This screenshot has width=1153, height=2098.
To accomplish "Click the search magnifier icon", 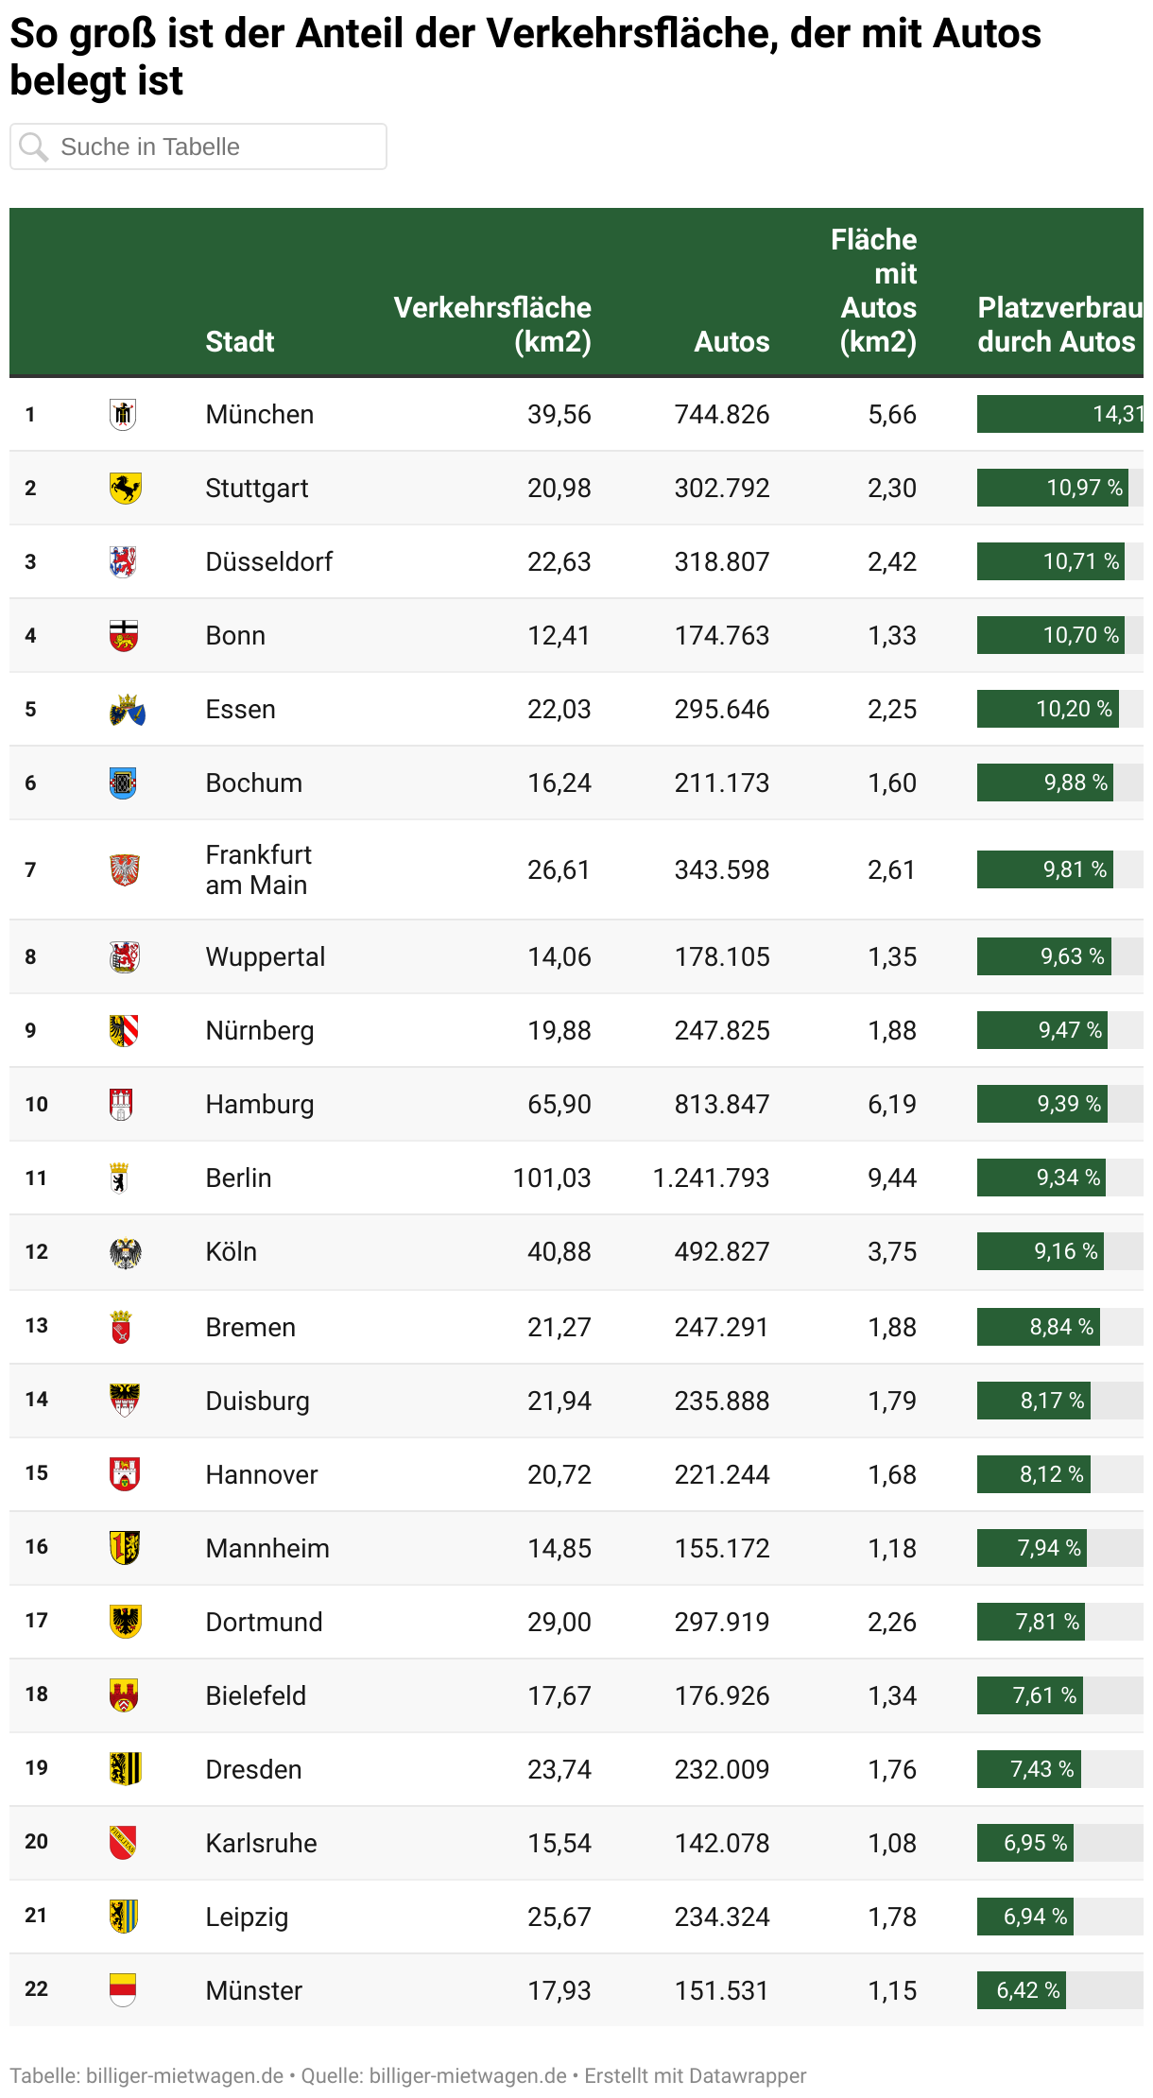I will tap(34, 147).
